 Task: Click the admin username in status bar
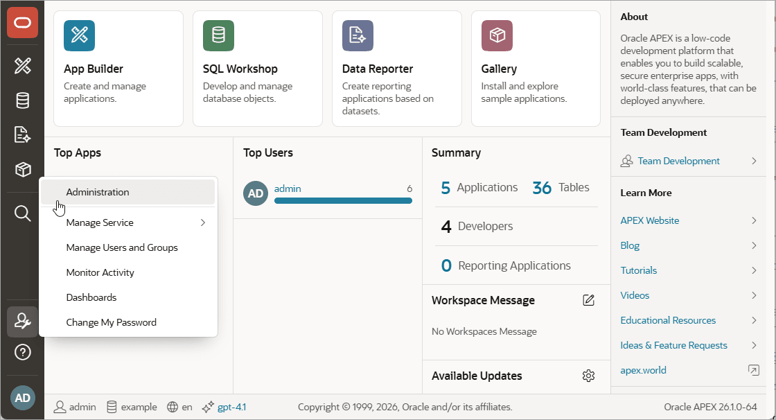[x=82, y=407]
